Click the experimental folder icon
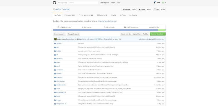The image size is (218, 106). pyautogui.click(x=55, y=92)
